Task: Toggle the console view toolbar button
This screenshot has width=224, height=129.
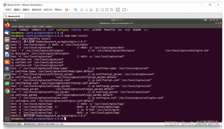Action: point(118,10)
